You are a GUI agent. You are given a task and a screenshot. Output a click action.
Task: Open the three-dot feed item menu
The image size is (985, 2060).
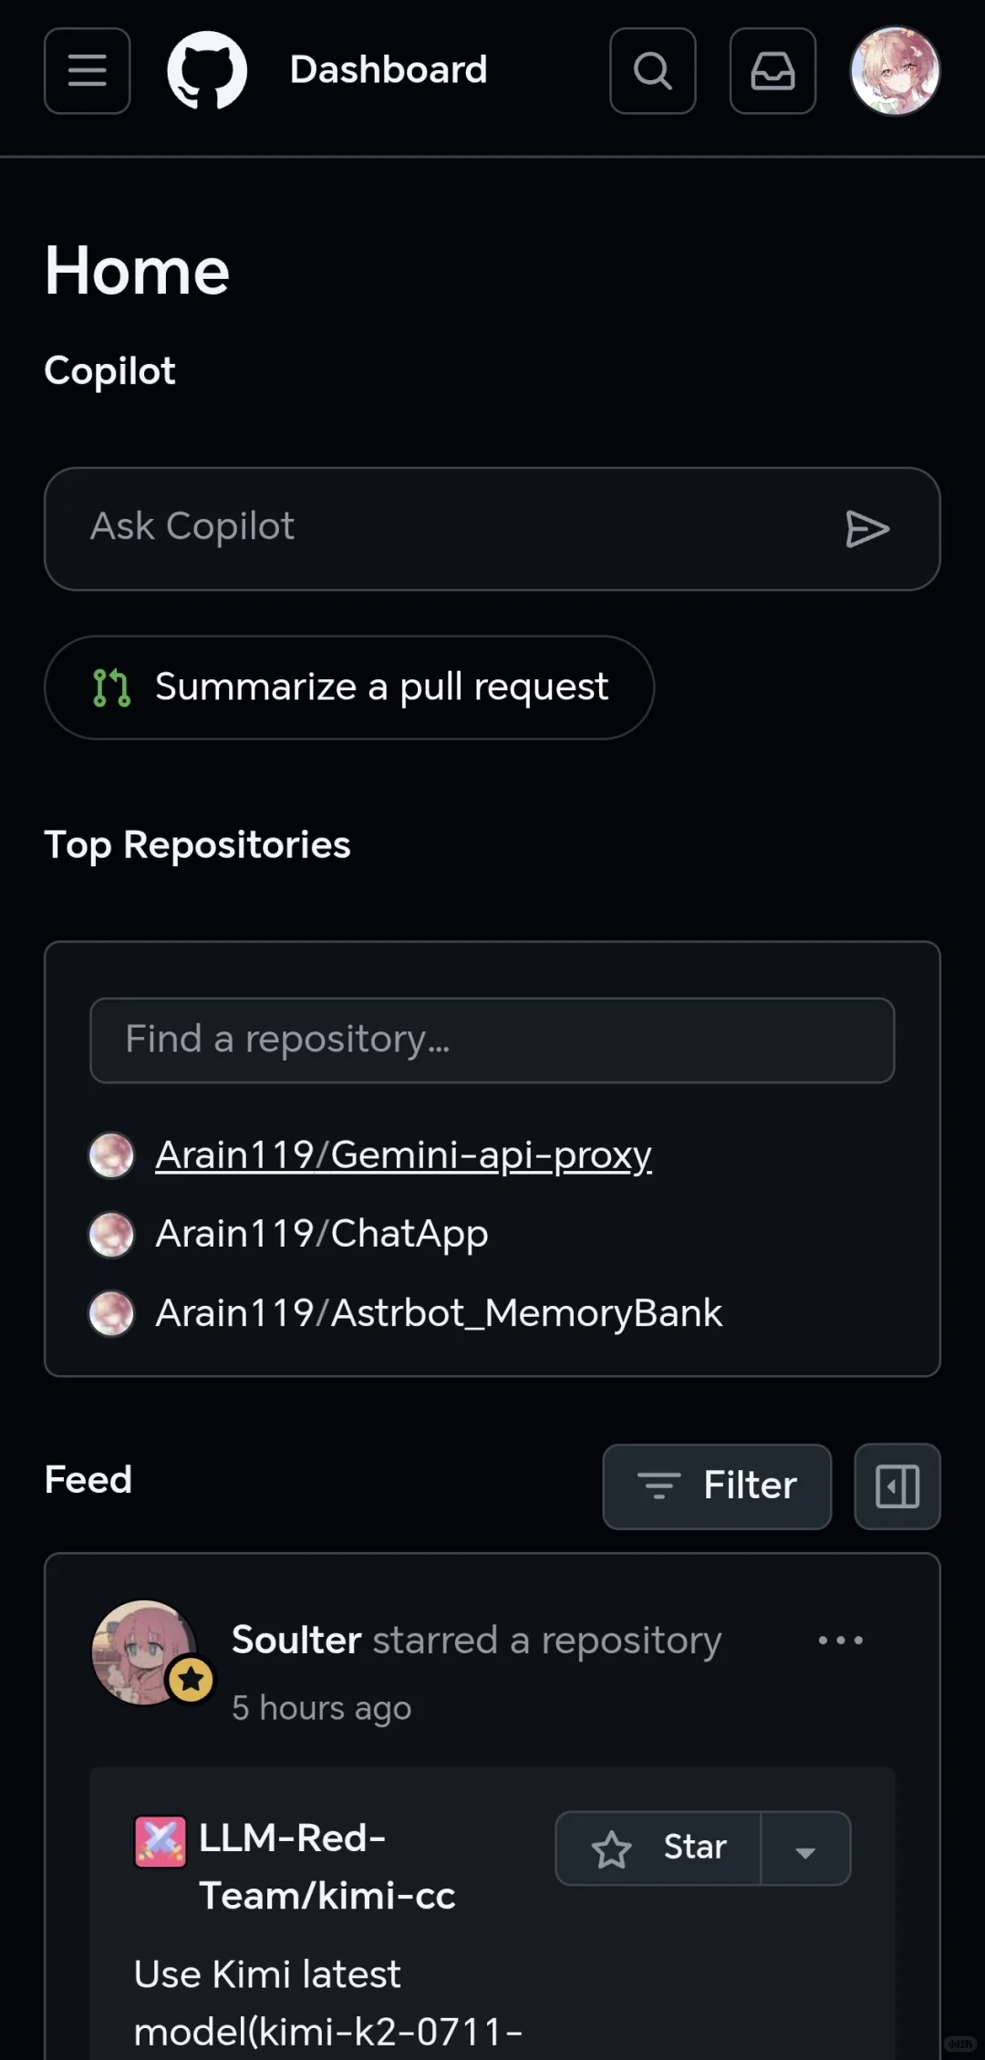click(840, 1640)
